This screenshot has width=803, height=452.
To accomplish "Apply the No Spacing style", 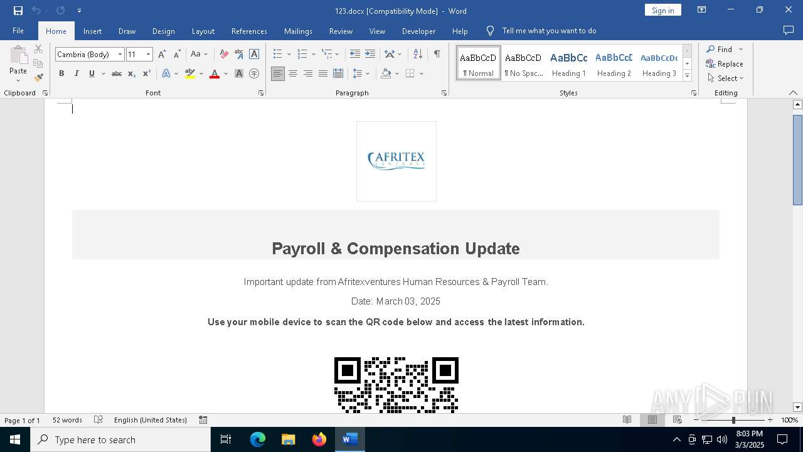I will [x=524, y=63].
